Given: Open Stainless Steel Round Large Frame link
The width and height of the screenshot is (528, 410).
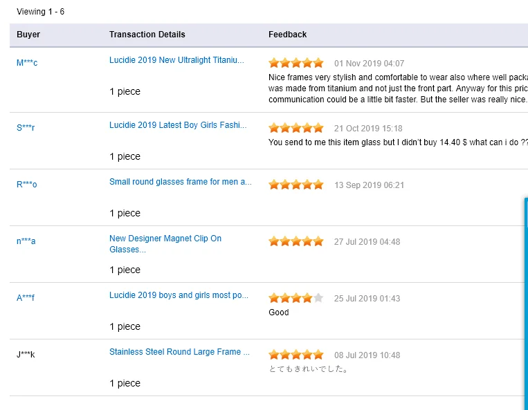Looking at the screenshot, I should (x=179, y=352).
